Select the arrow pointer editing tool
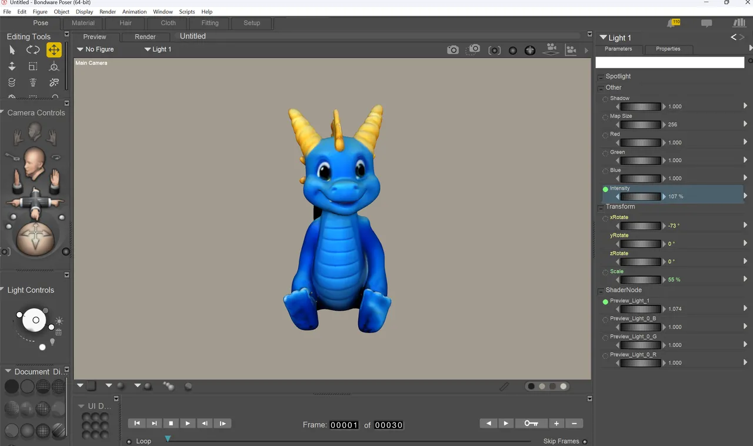 click(x=12, y=50)
